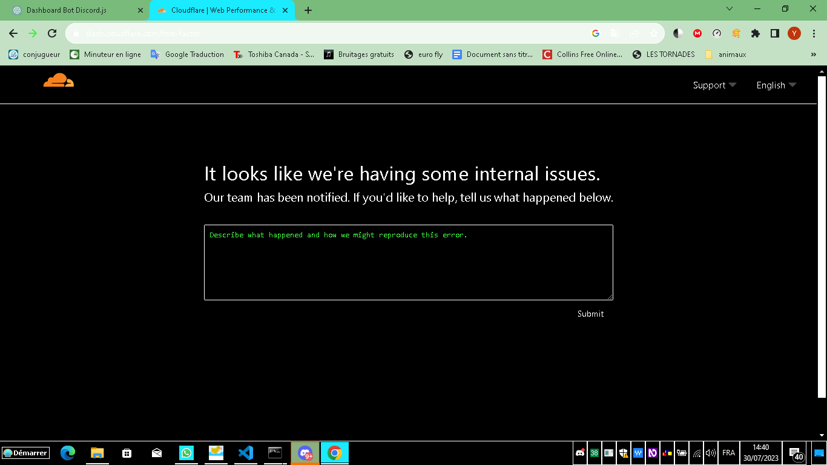827x465 pixels.
Task: Open the MEGA extension
Action: 697,34
